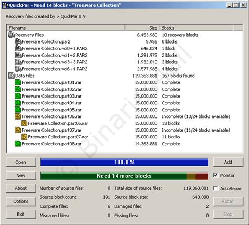
Task: Click the 646.024 size value
Action: [149, 48]
